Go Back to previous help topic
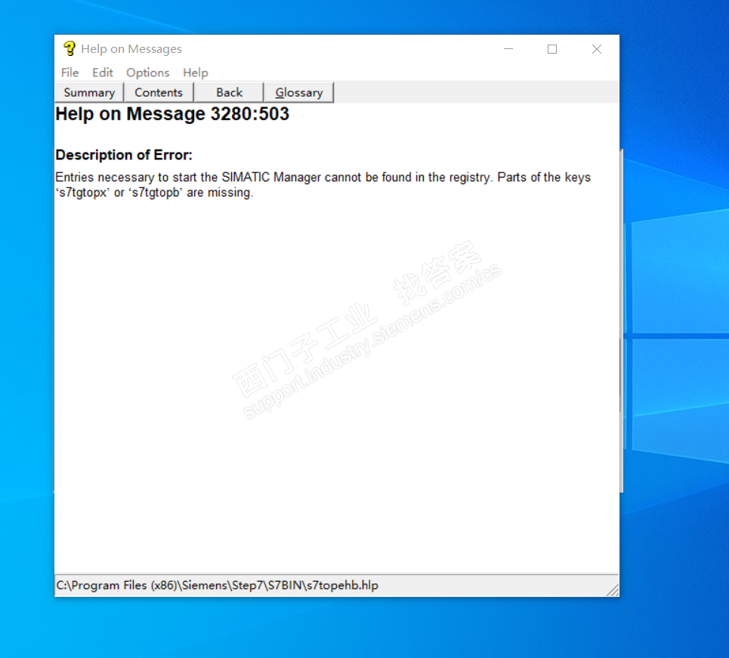729x658 pixels. [229, 92]
